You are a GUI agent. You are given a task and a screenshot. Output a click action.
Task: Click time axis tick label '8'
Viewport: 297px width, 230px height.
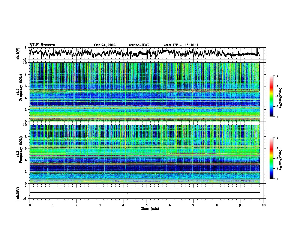point(217,205)
